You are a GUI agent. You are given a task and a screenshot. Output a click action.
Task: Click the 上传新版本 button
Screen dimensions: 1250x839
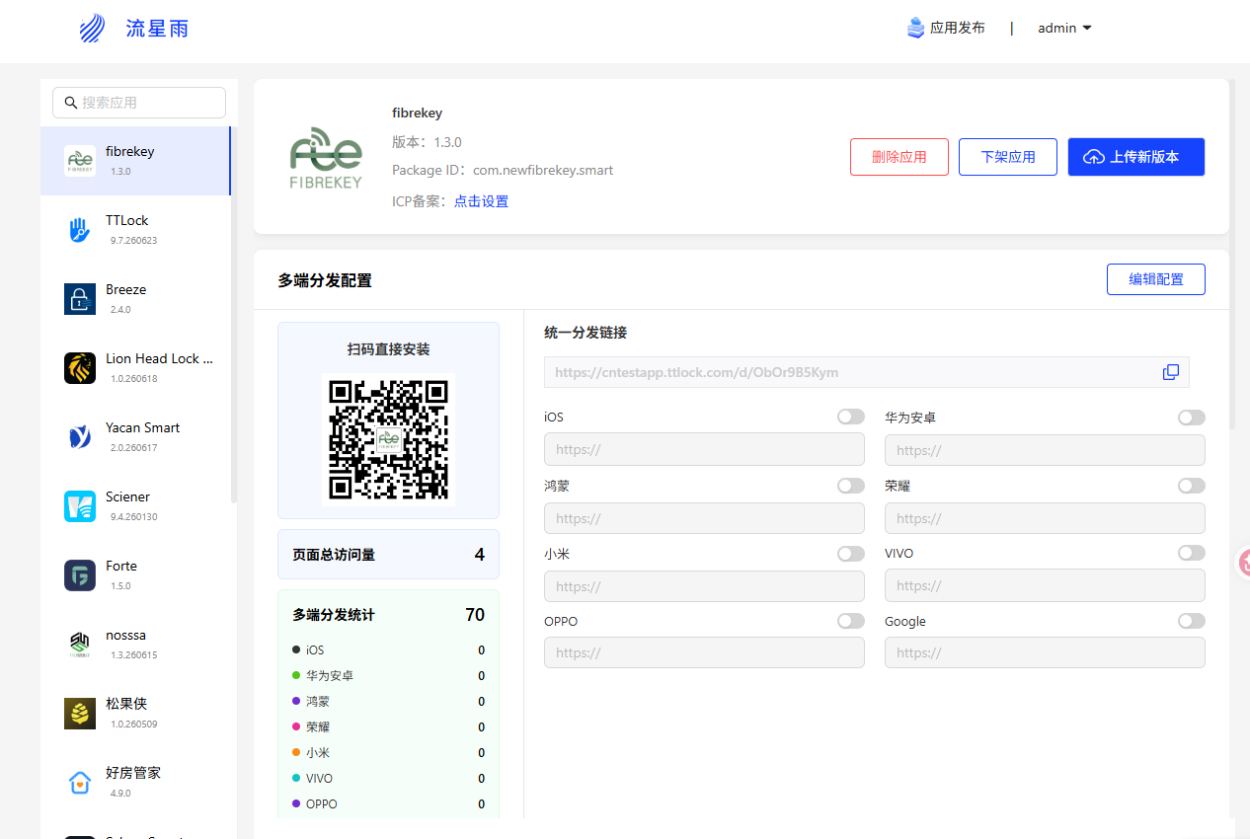(x=1136, y=157)
